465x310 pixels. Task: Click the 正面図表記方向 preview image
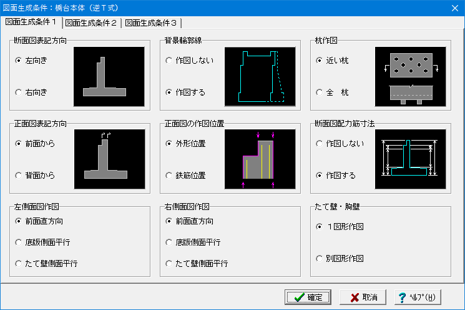click(x=110, y=159)
